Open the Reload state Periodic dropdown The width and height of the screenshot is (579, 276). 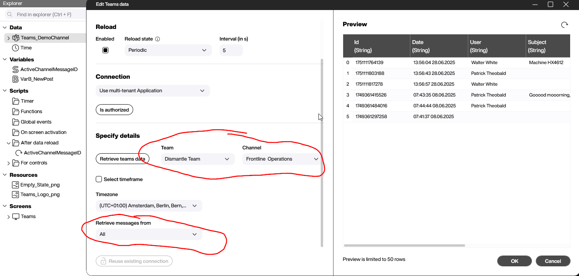coord(168,50)
